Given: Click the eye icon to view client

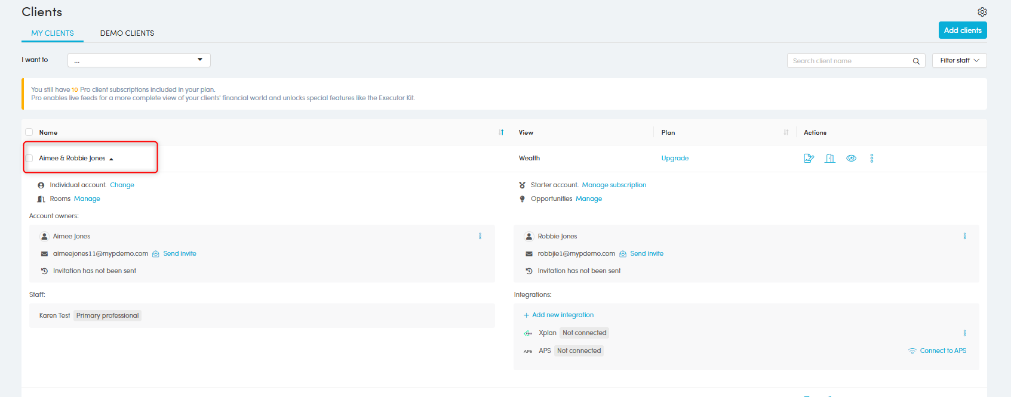Looking at the screenshot, I should 851,158.
